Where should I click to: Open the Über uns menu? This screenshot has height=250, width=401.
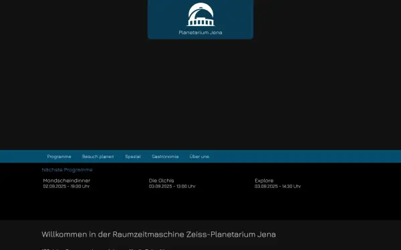(199, 157)
